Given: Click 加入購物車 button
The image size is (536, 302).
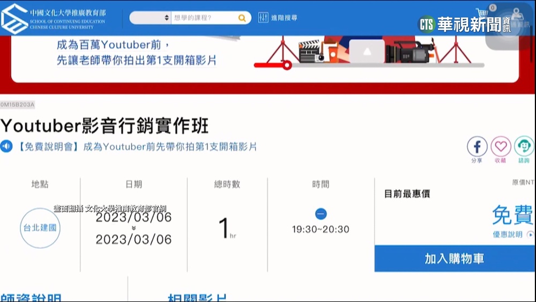Looking at the screenshot, I should (x=455, y=259).
